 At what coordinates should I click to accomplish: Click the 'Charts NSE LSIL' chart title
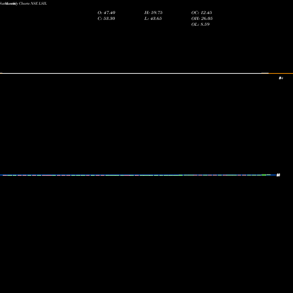[x=33, y=4]
